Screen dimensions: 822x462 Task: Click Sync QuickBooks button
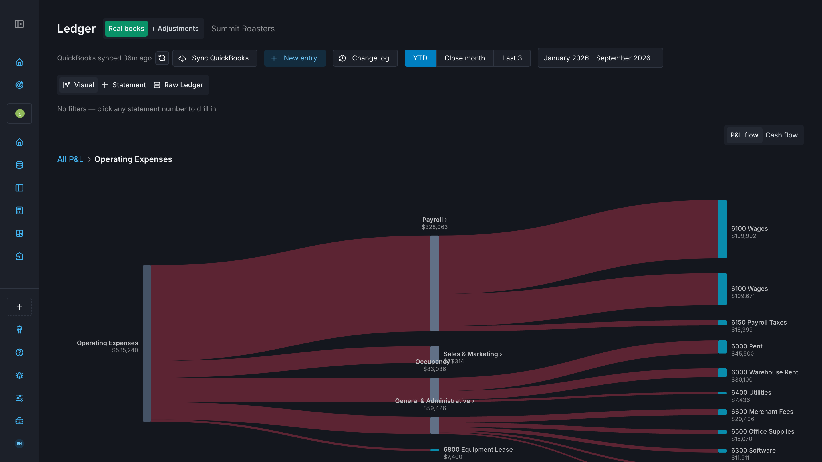click(x=215, y=58)
